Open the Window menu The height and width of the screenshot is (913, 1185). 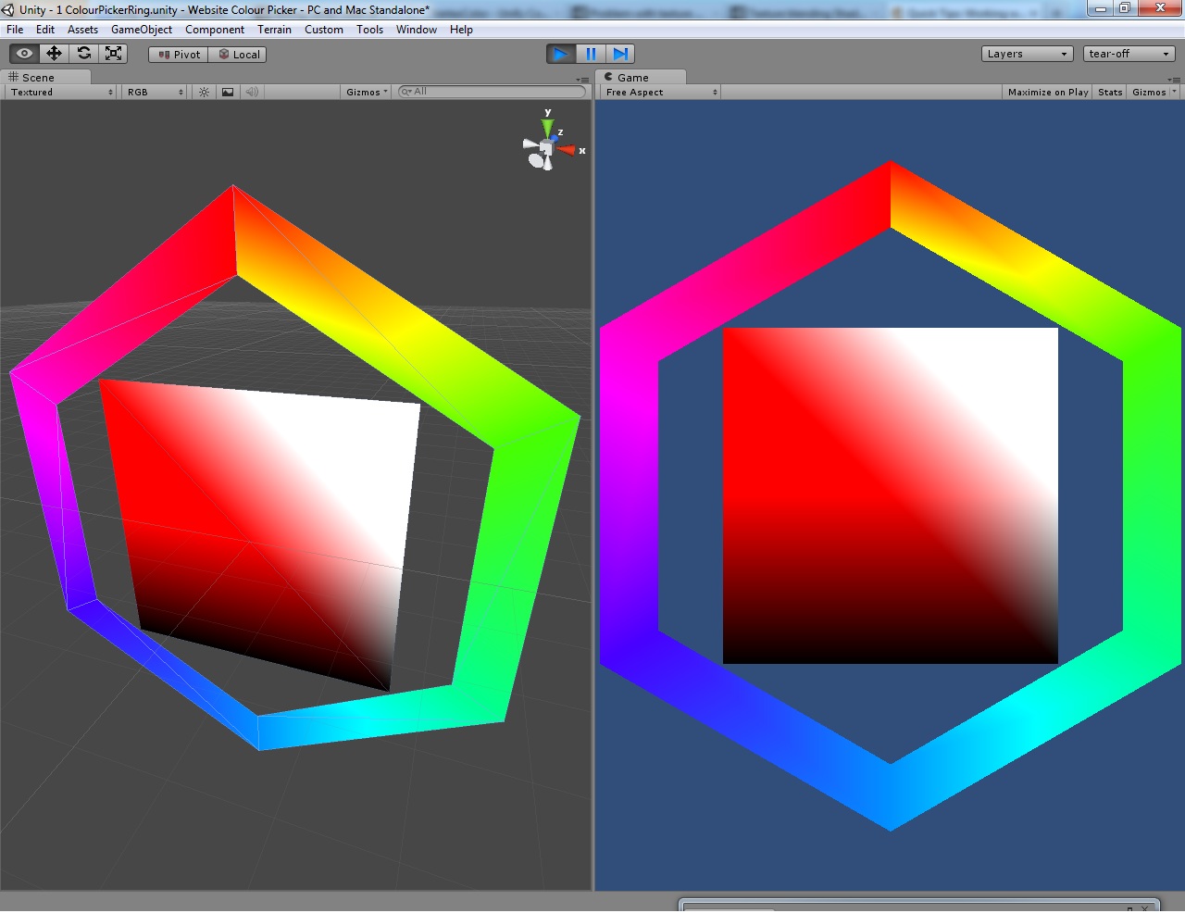tap(417, 30)
